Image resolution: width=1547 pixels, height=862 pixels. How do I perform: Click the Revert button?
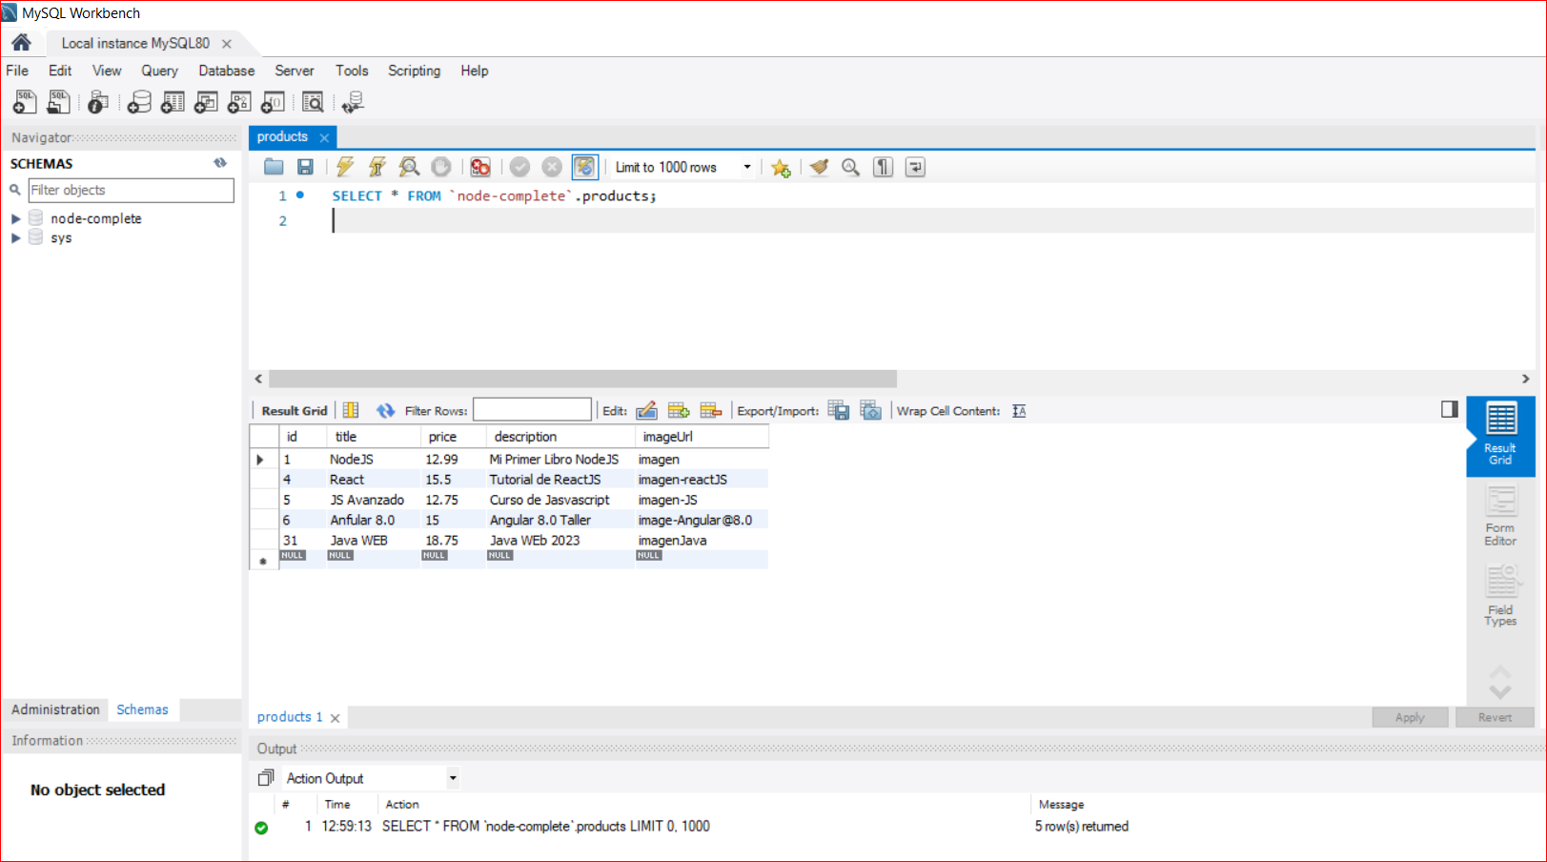click(x=1495, y=717)
